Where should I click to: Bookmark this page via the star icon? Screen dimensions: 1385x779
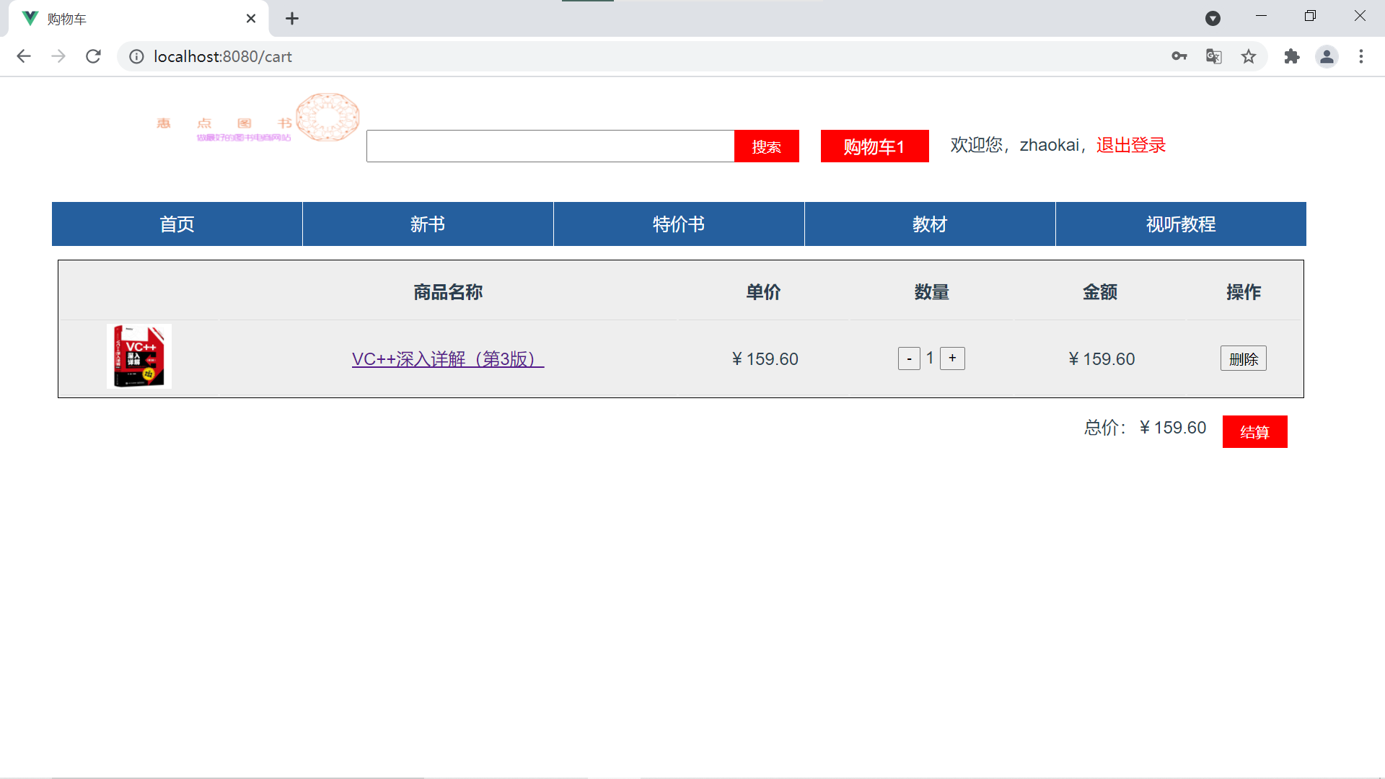[x=1249, y=56]
